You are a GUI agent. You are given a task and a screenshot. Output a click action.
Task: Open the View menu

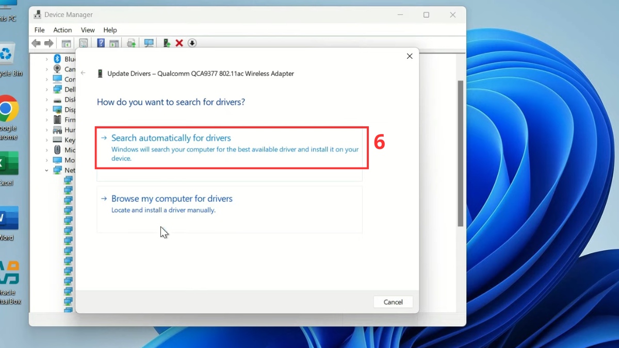coord(88,30)
